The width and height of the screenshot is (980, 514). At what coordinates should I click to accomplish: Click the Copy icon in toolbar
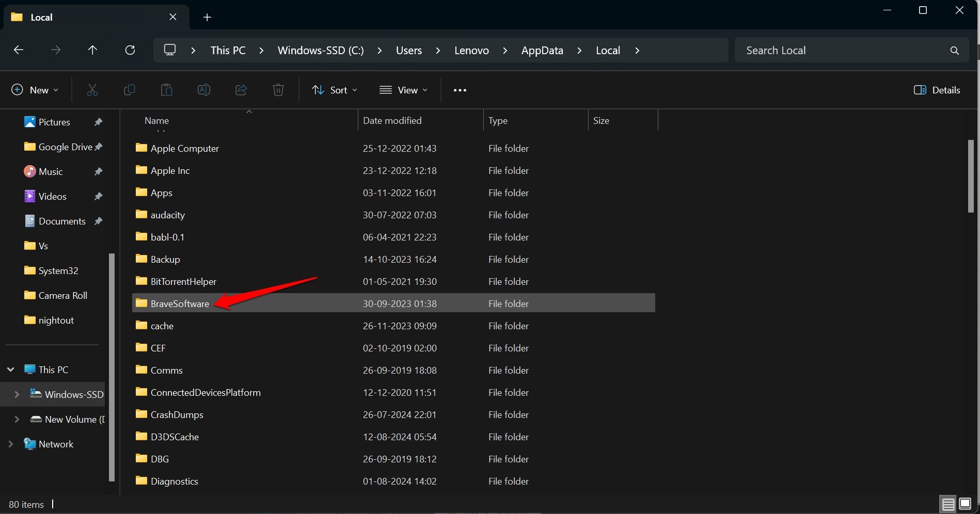tap(130, 90)
